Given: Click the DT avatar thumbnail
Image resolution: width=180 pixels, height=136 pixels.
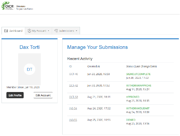Looking at the screenshot, I should coord(30,69).
